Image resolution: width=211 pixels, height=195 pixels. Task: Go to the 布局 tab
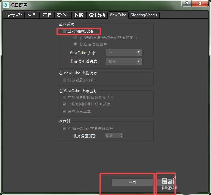coord(47,15)
